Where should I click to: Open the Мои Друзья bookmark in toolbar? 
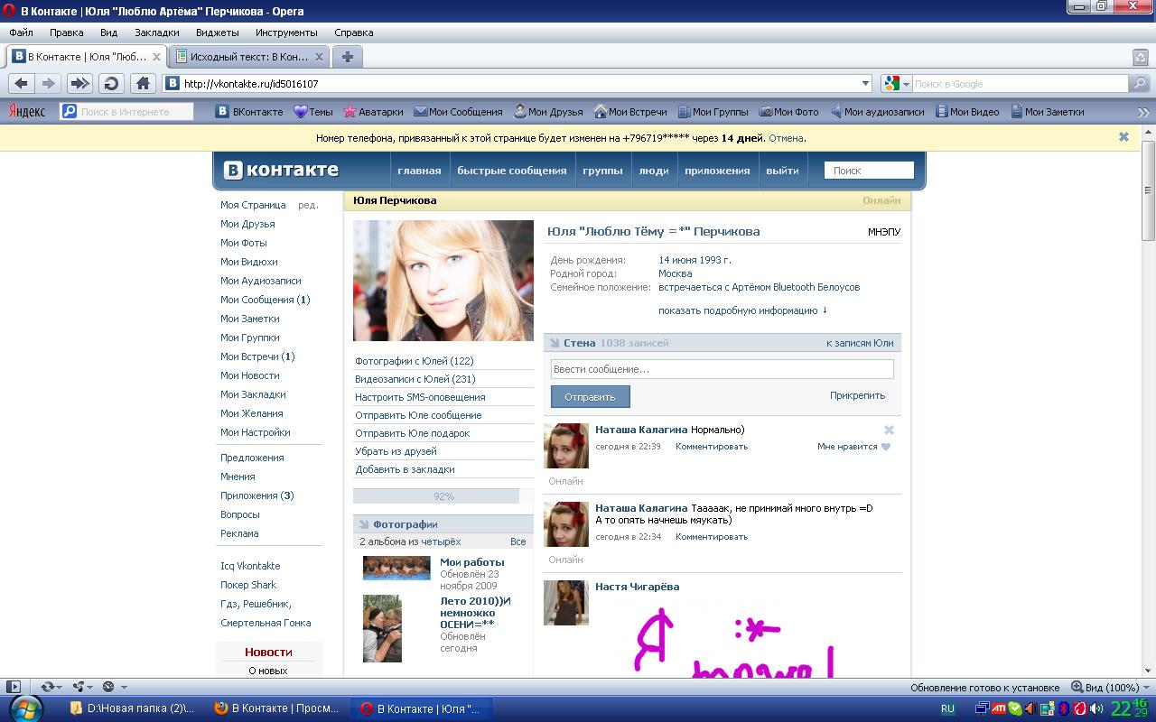click(x=548, y=112)
